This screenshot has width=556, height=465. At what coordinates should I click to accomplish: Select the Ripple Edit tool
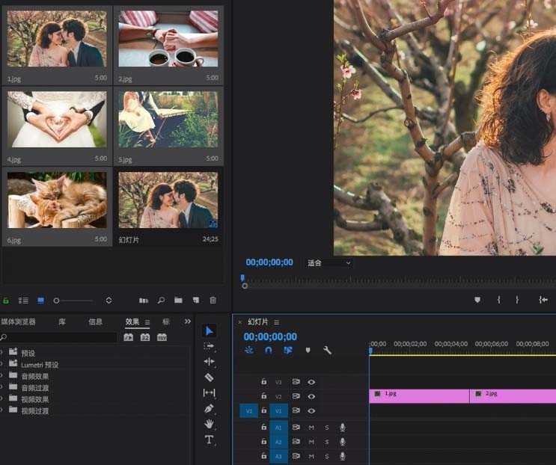coord(210,361)
